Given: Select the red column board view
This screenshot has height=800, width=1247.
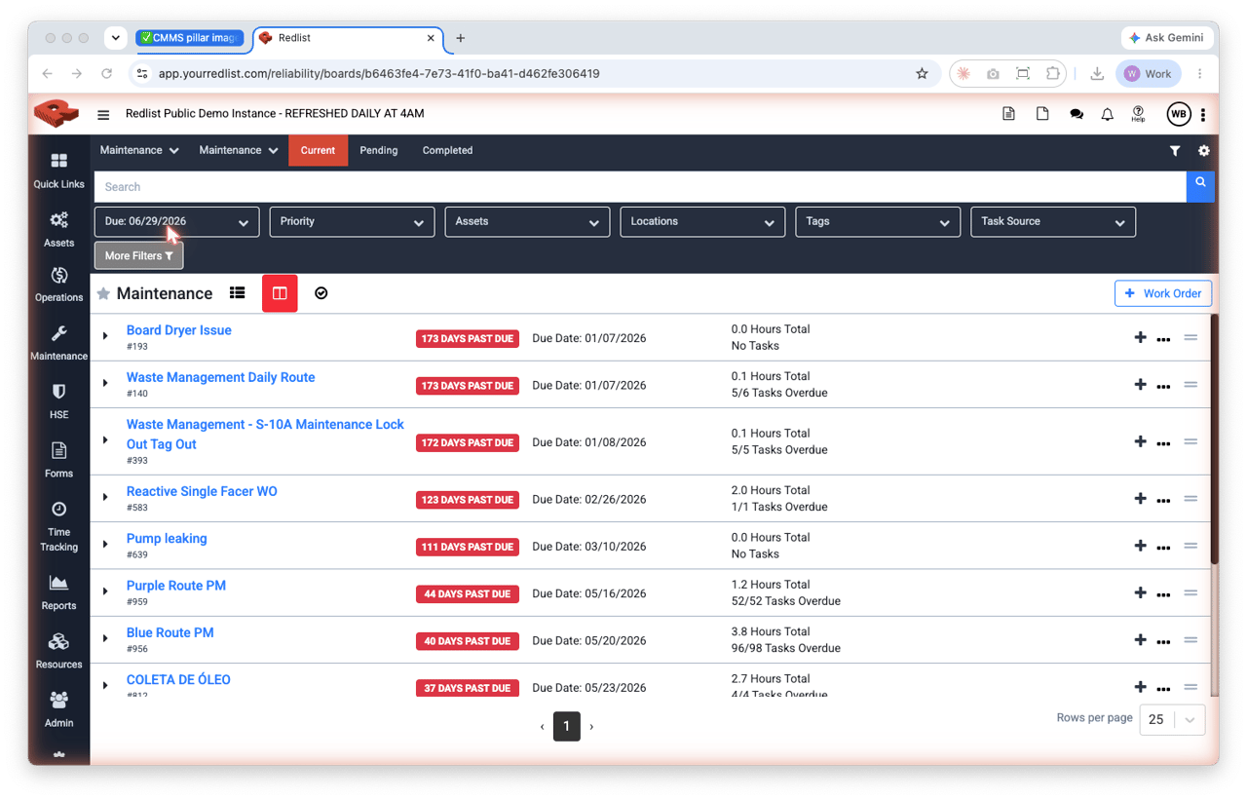Looking at the screenshot, I should point(280,293).
